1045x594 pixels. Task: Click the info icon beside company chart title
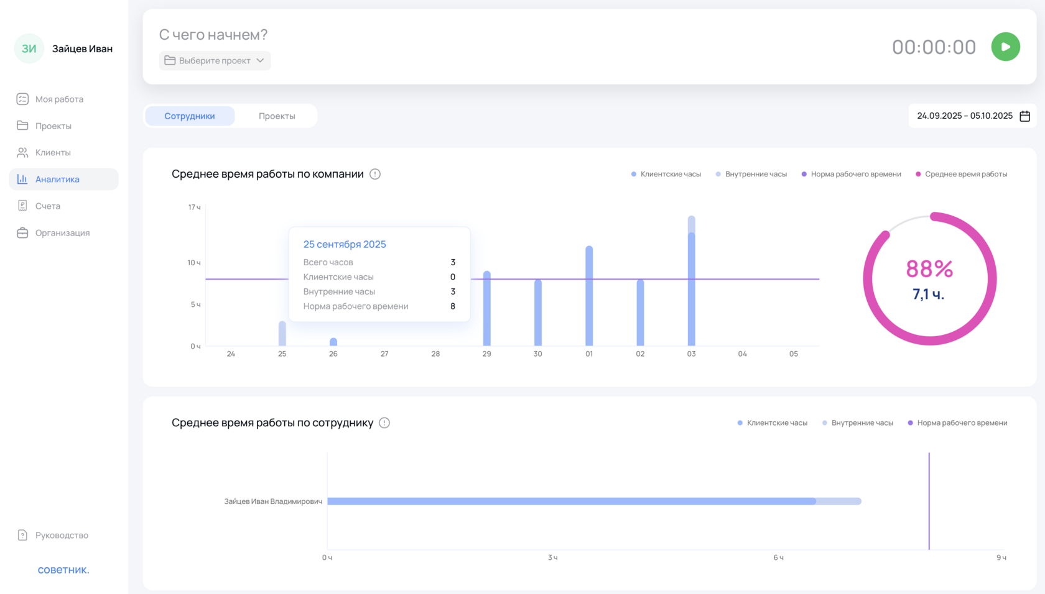point(375,174)
